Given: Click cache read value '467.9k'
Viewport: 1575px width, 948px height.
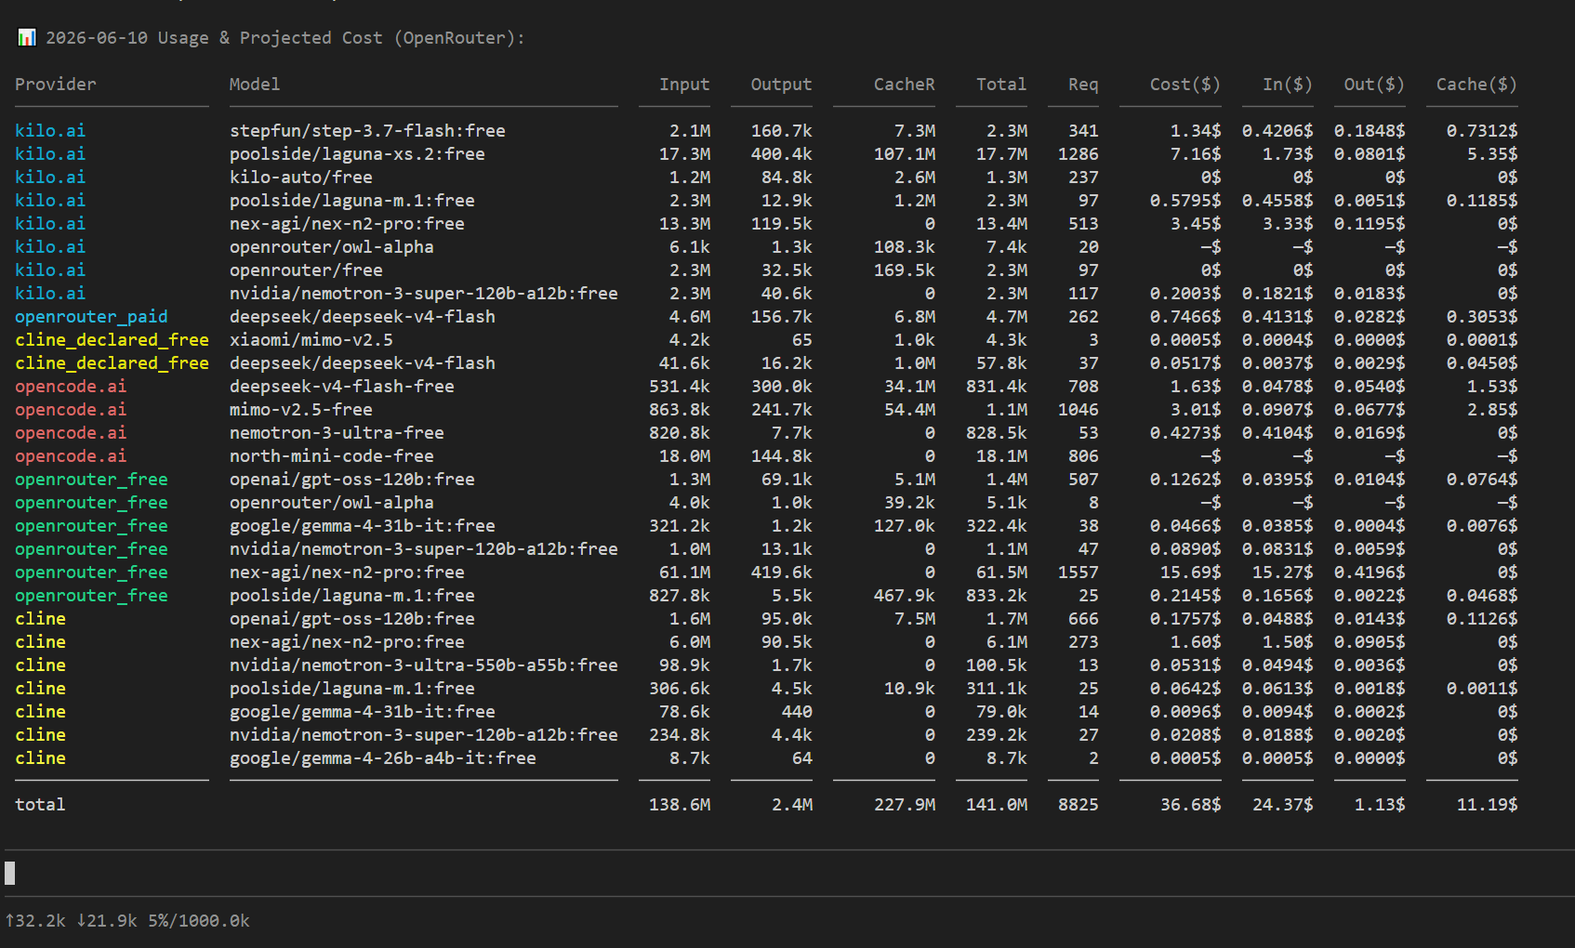Looking at the screenshot, I should pyautogui.click(x=904, y=596).
